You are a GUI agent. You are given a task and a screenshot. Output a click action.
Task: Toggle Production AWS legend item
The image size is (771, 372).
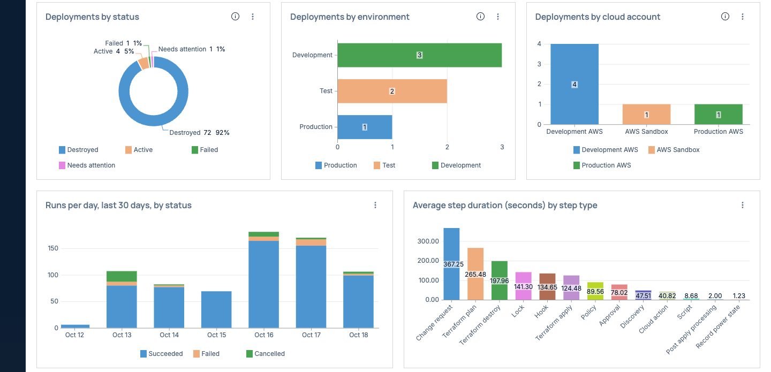point(602,165)
